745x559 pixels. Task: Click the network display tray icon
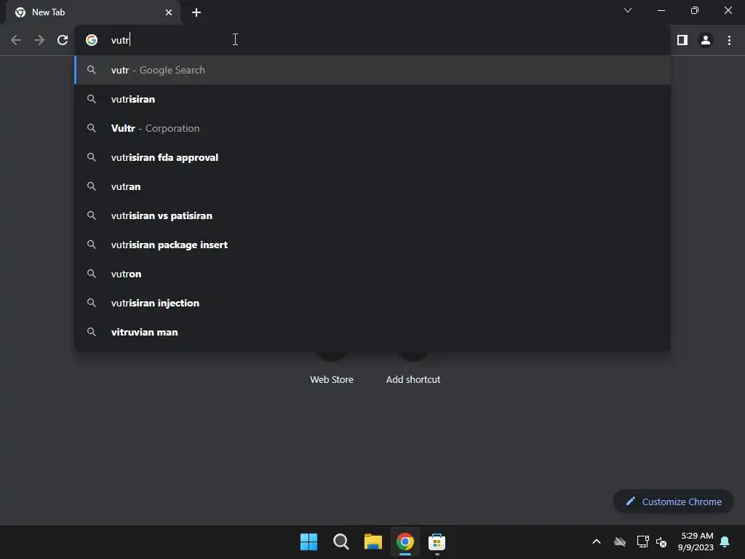[642, 542]
